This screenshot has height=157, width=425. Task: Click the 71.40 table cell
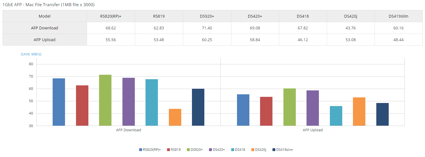tap(207, 28)
